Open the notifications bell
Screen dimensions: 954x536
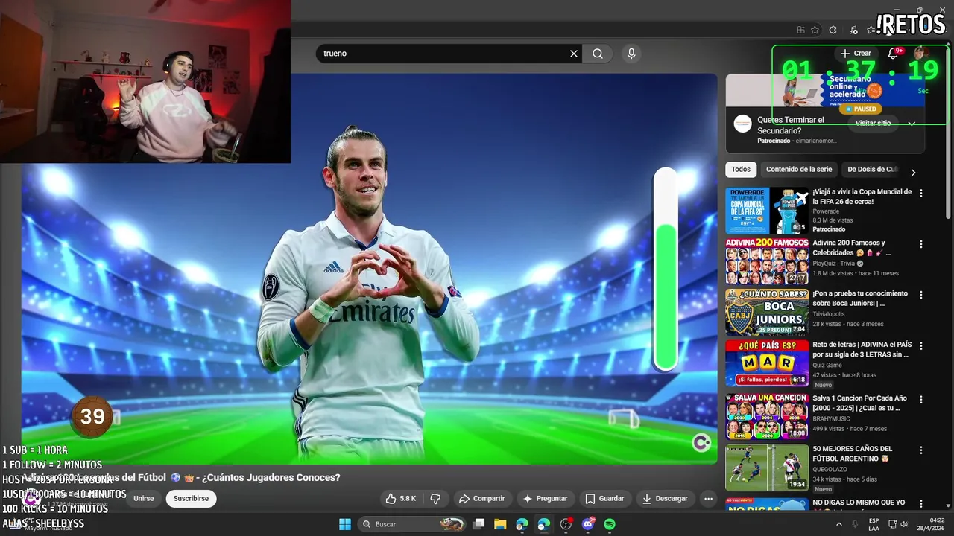[893, 54]
